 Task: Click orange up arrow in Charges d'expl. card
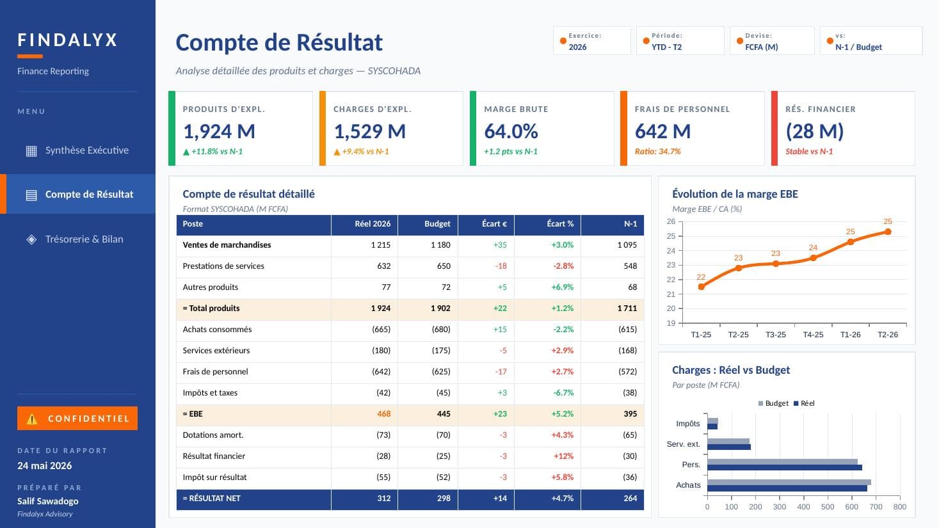tap(337, 152)
